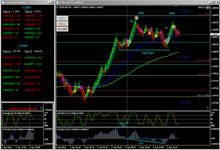Click the Fibonacci 50.0 1.07562 label
Screen dimensions: 220x150
coord(204,96)
